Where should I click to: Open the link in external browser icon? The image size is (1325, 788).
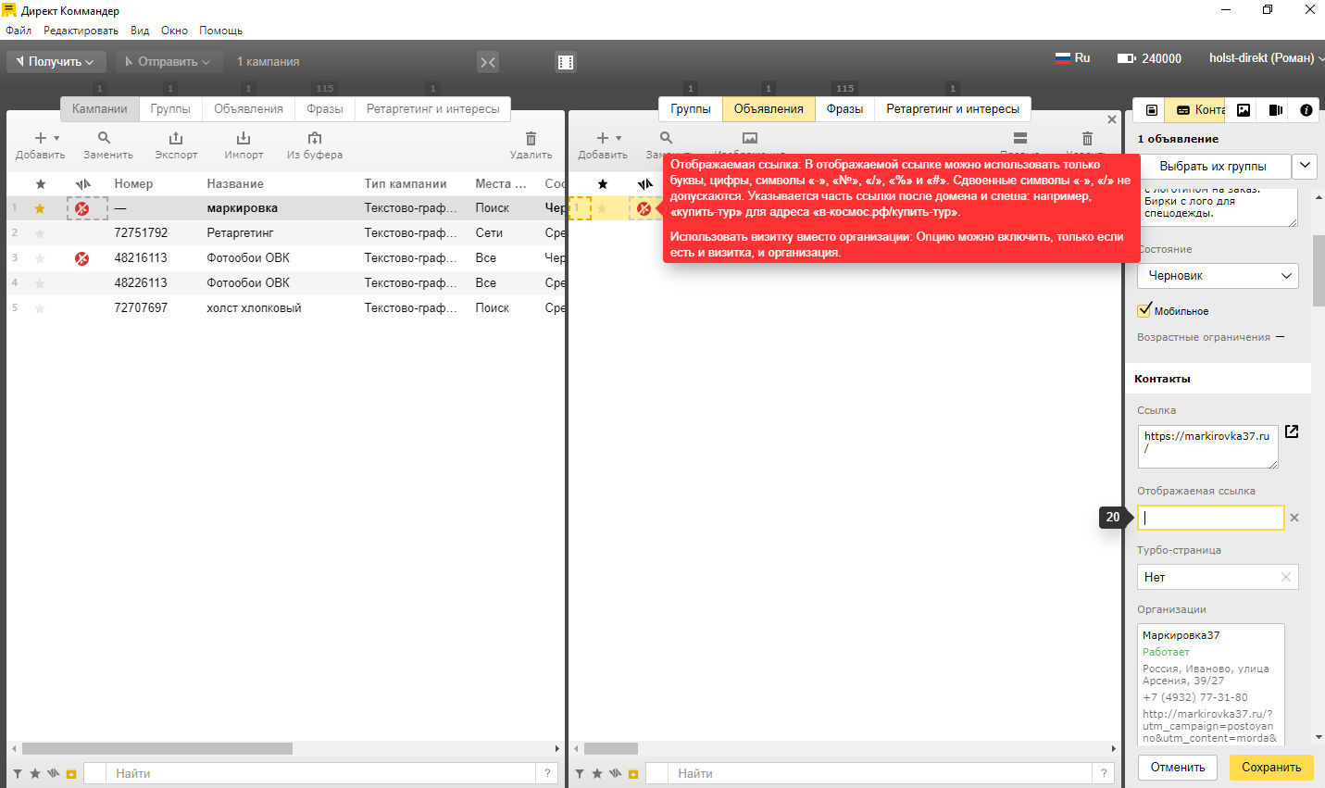pos(1292,432)
